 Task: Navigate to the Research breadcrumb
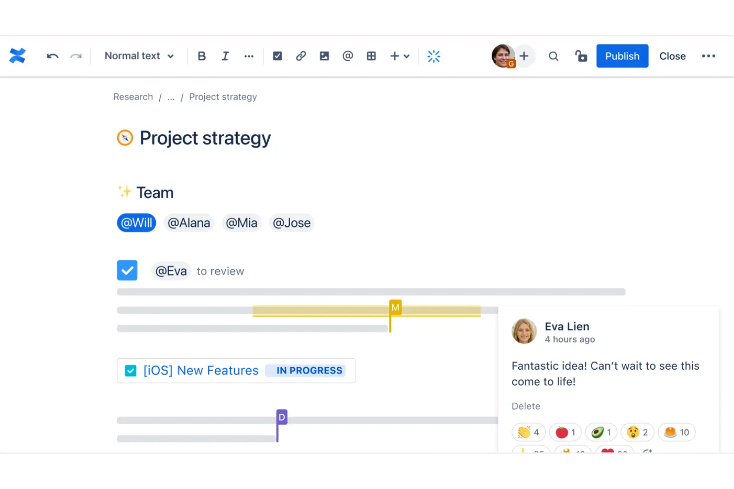pos(133,97)
